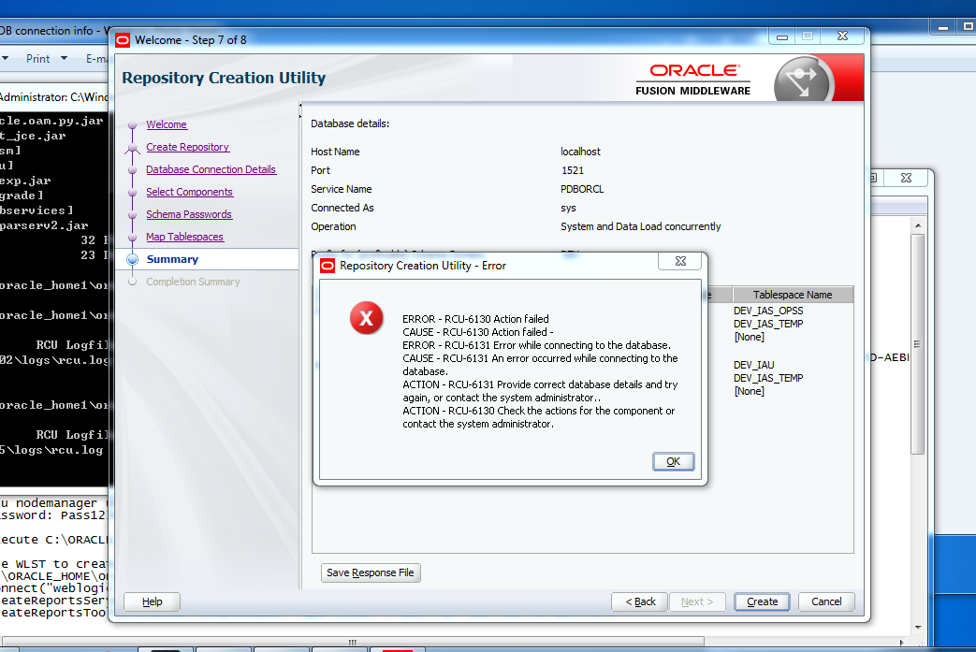The width and height of the screenshot is (976, 652).
Task: Click the Help button
Action: coord(152,601)
